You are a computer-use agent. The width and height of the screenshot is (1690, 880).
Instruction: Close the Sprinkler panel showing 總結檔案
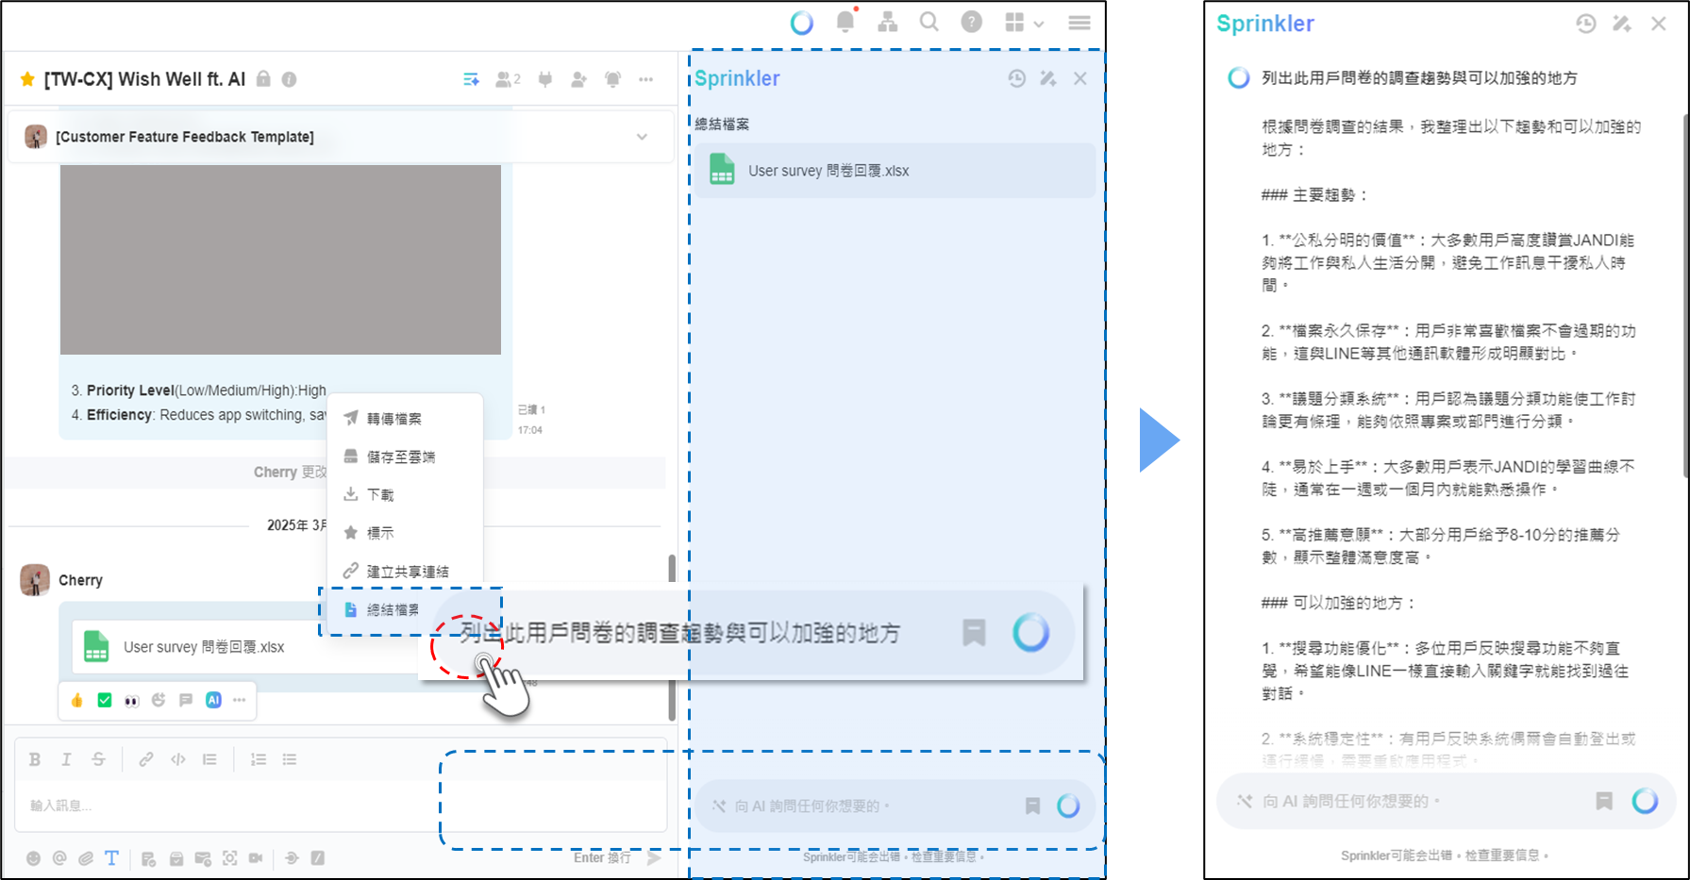(x=1080, y=79)
